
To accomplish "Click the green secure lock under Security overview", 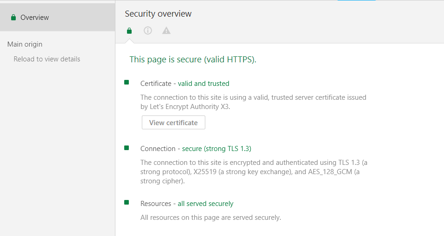I will point(129,31).
